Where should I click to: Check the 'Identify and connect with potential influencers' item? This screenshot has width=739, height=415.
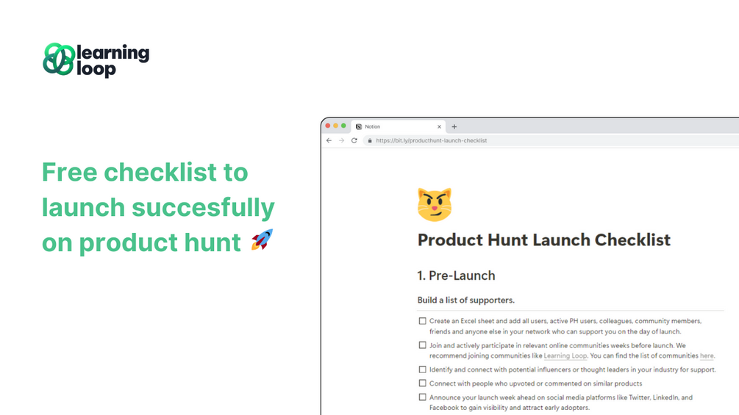(422, 369)
